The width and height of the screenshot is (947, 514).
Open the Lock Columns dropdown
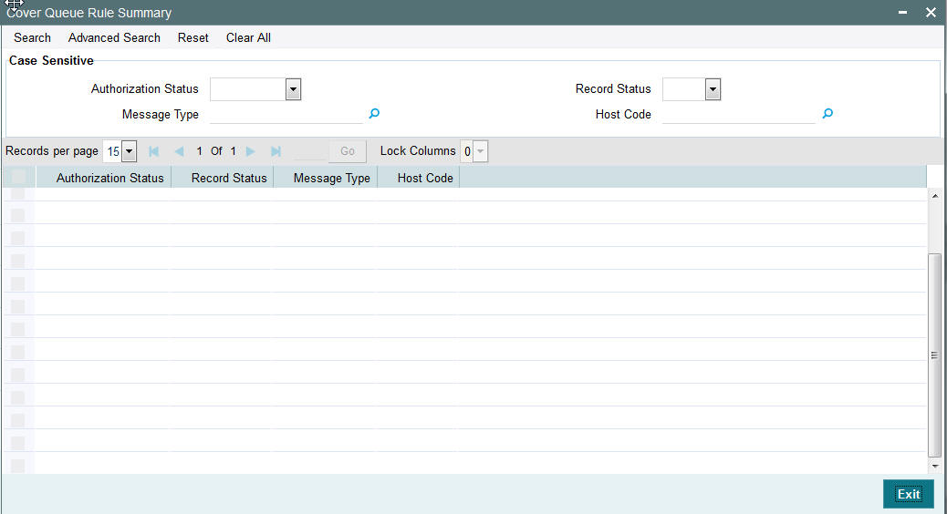pos(480,151)
